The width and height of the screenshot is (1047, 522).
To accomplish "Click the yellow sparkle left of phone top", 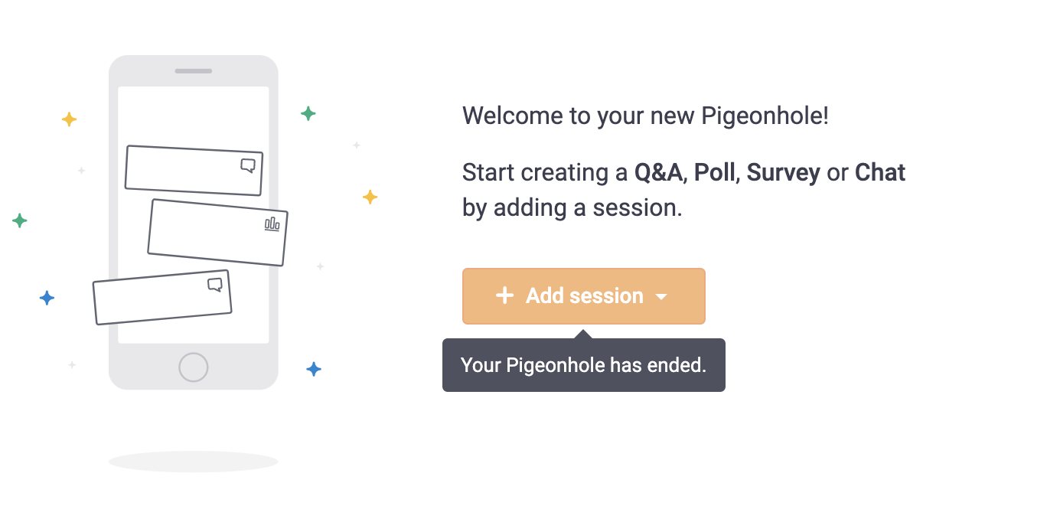I will click(x=69, y=119).
